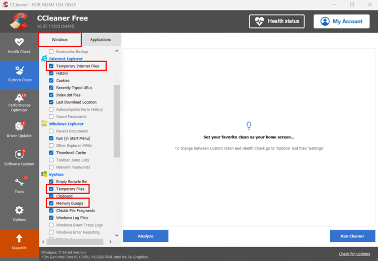
Task: Enable Saved Passwords checkbox
Action: (51, 117)
